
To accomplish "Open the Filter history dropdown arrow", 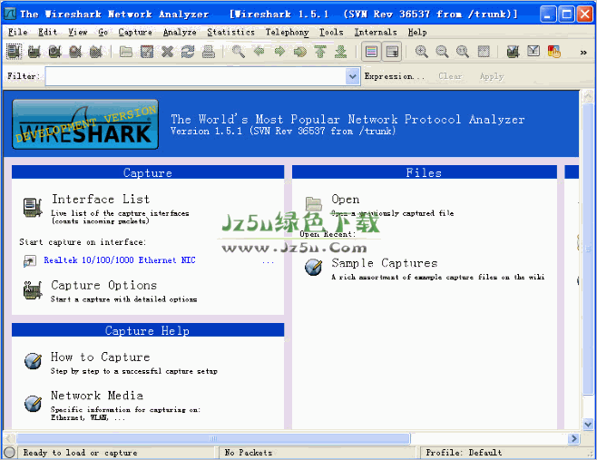I will 353,76.
